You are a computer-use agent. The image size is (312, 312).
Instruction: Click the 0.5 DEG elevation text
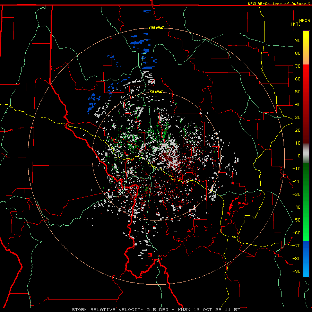[158, 310]
